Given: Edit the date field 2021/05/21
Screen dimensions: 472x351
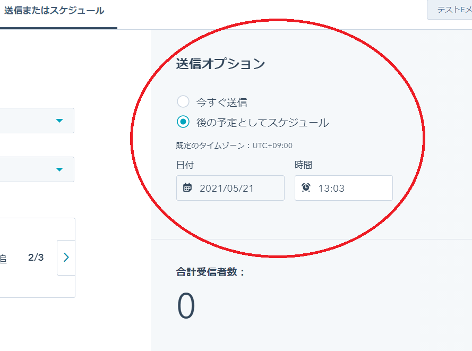Looking at the screenshot, I should click(x=230, y=188).
